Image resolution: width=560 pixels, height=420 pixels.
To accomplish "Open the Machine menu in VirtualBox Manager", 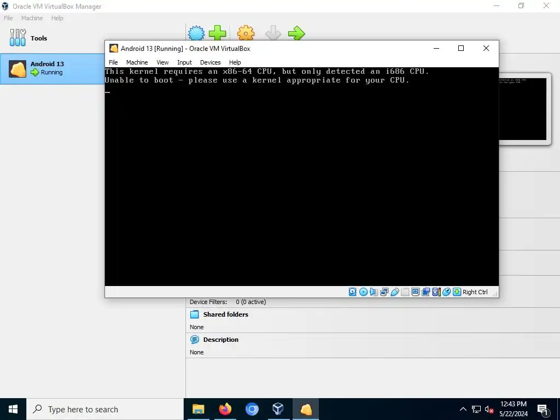I will coord(32,18).
